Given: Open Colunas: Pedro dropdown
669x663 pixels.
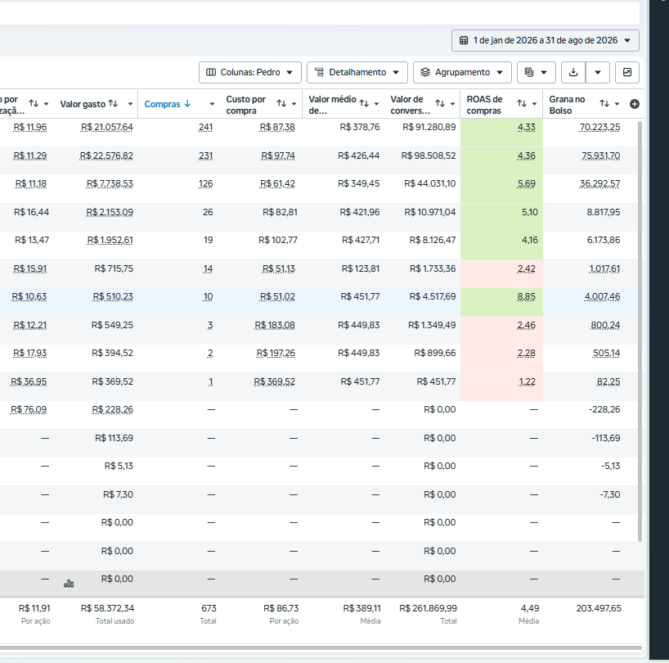Looking at the screenshot, I should click(x=250, y=72).
